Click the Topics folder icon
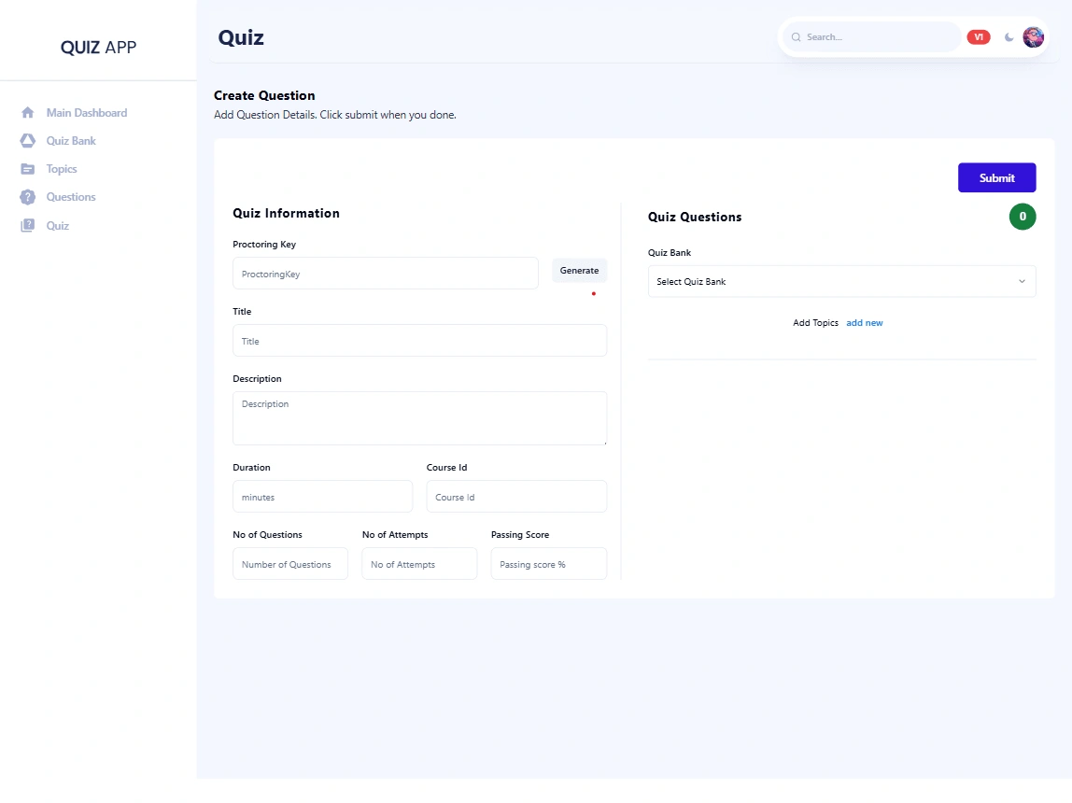Image resolution: width=1072 pixels, height=803 pixels. pyautogui.click(x=27, y=169)
